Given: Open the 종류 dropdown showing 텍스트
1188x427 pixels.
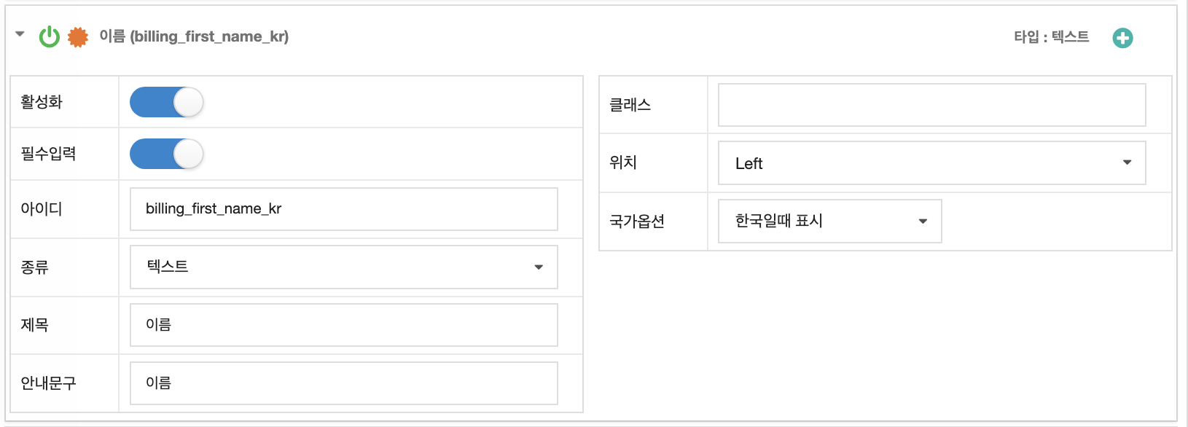Looking at the screenshot, I should pos(344,267).
